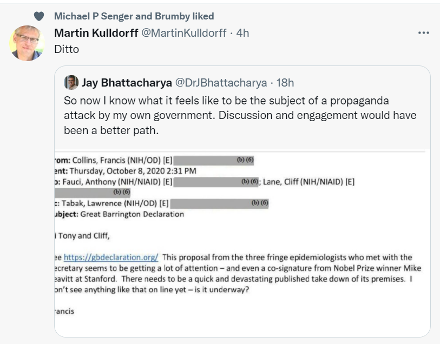Viewport: 440px width, 344px height.
Task: Click the "Great Barrington Declaration" subject line
Action: click(132, 214)
